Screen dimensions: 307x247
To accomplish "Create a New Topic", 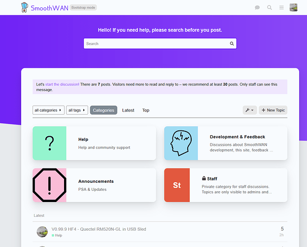I will click(273, 110).
